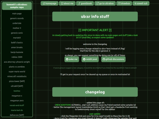Click the external-link icon on go to ultrabox
This screenshot has height=119, width=159.
[97, 4]
